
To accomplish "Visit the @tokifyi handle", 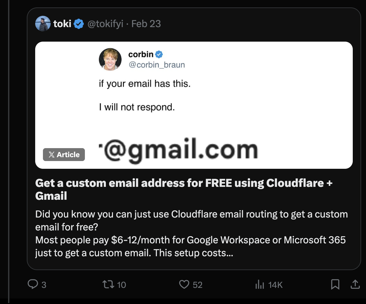I will click(x=106, y=24).
